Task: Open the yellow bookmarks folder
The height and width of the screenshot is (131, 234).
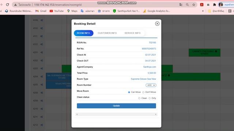Action: point(216,11)
